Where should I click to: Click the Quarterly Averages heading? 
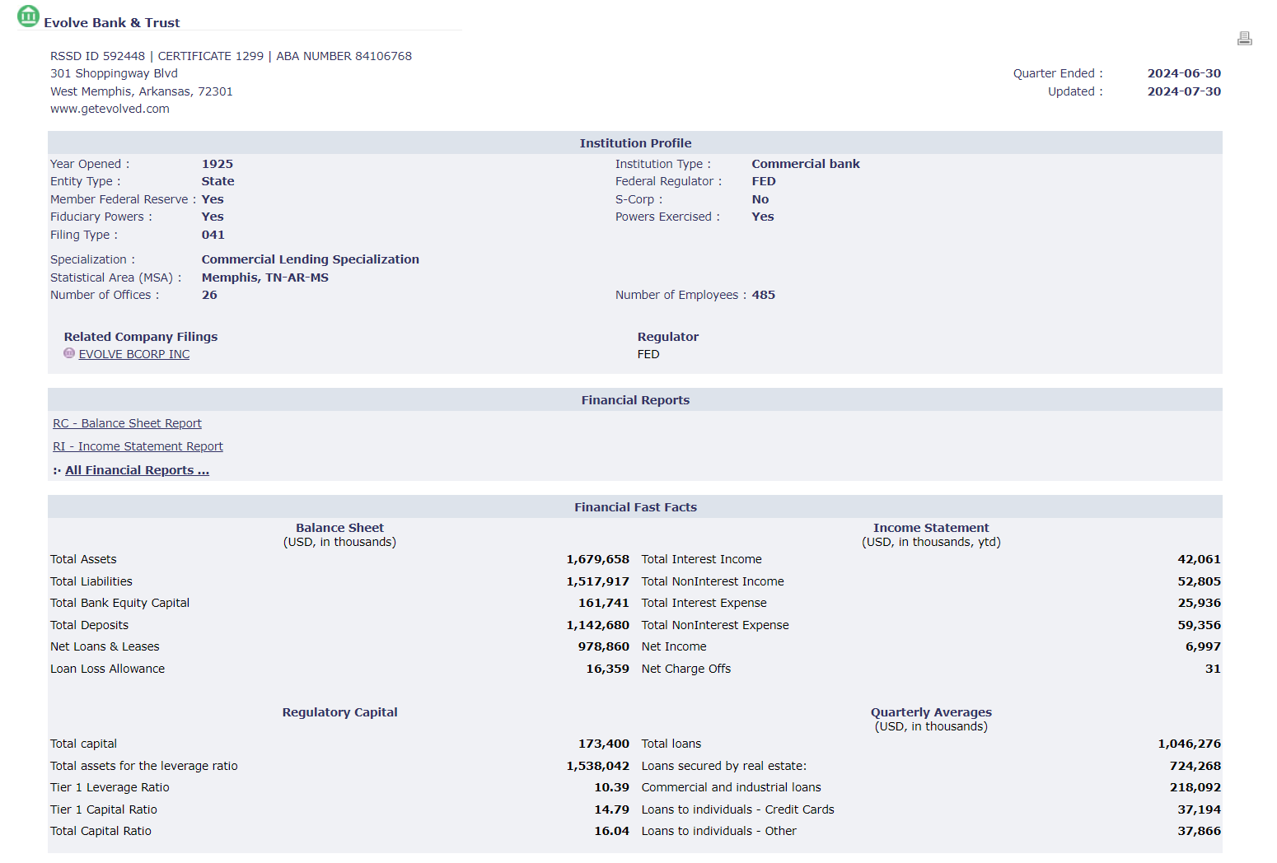pos(931,712)
